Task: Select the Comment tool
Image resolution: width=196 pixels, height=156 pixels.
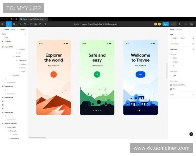Action: point(45,24)
